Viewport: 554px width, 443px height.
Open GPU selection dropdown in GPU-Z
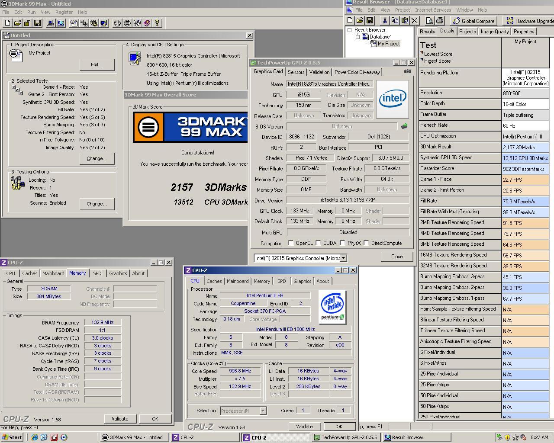pos(343,258)
